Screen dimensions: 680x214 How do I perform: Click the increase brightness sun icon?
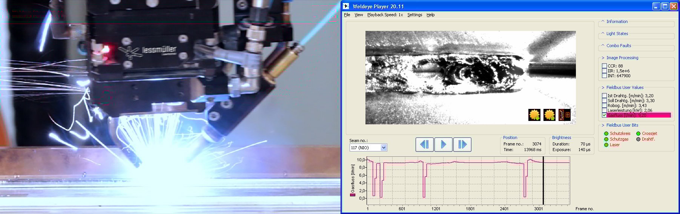(550, 115)
